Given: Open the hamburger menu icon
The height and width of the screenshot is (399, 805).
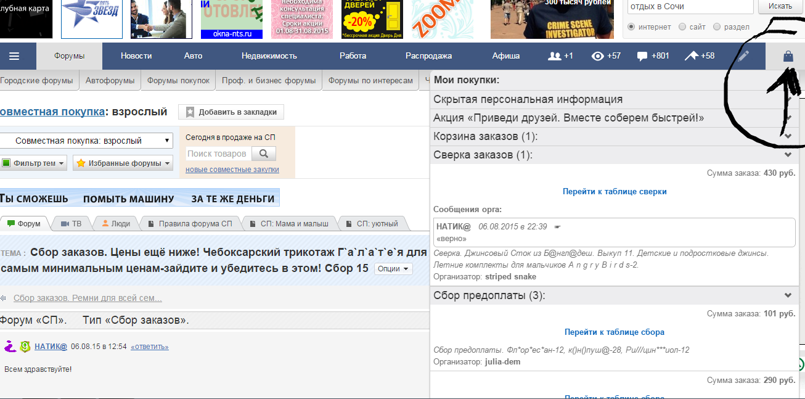Looking at the screenshot, I should pos(14,56).
